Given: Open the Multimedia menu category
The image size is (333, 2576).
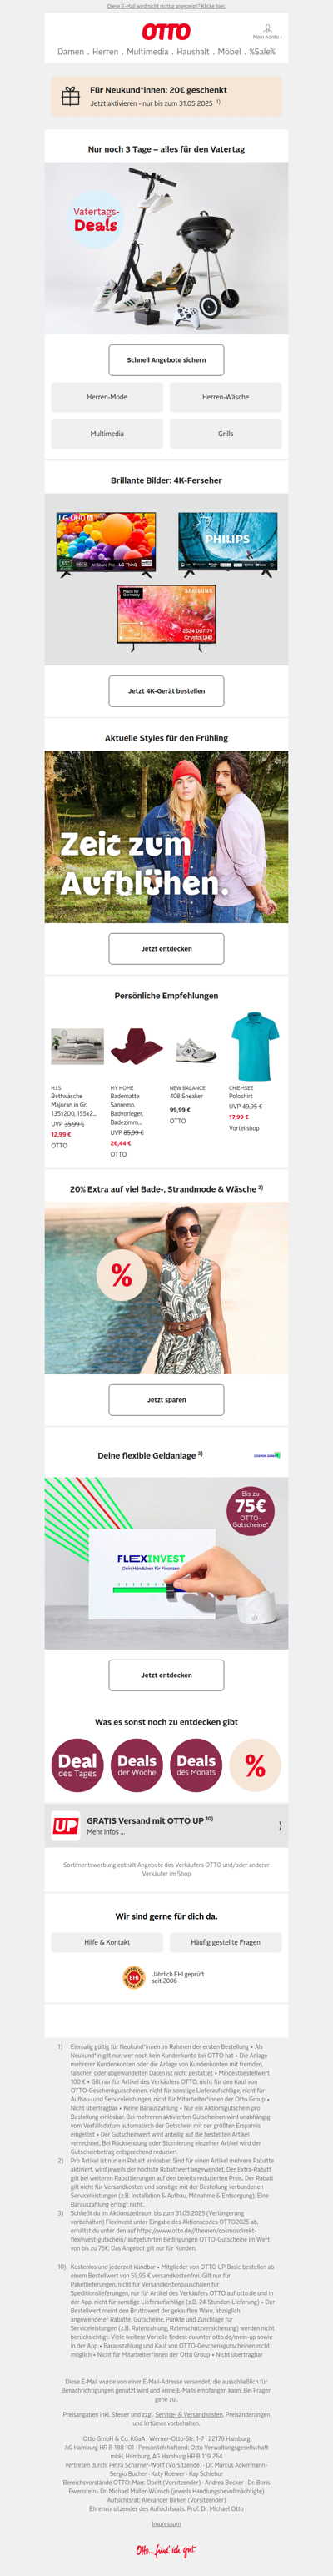Looking at the screenshot, I should (147, 52).
